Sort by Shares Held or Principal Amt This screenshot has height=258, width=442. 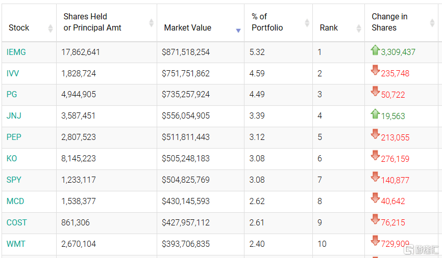coord(151,22)
